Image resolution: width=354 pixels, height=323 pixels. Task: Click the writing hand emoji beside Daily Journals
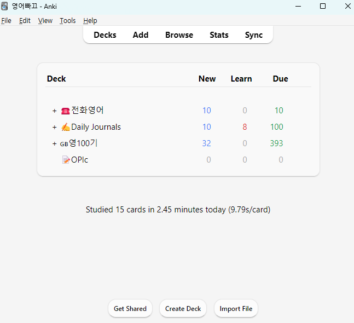click(x=66, y=127)
